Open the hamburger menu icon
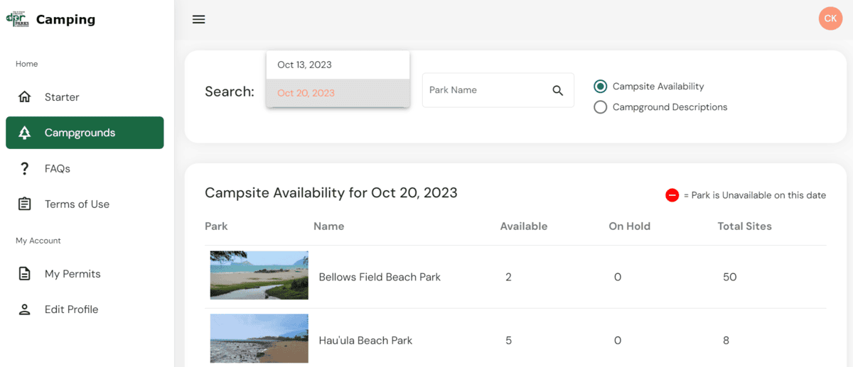This screenshot has width=853, height=367. pyautogui.click(x=199, y=19)
